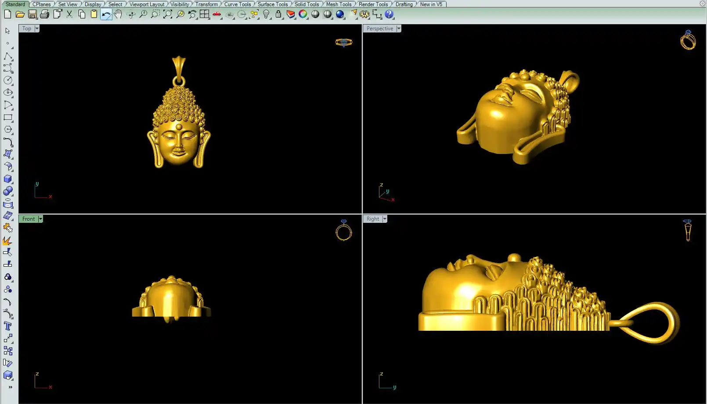
Task: Click the Explode icon
Action: point(8,241)
